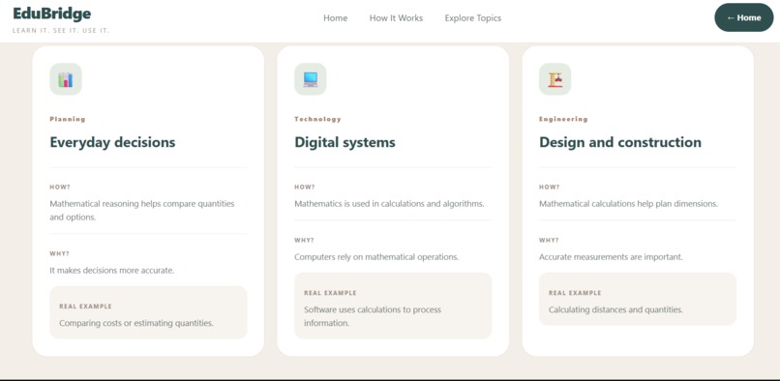Click text 'It makes decisions more accurate.'
This screenshot has width=780, height=381.
click(112, 271)
